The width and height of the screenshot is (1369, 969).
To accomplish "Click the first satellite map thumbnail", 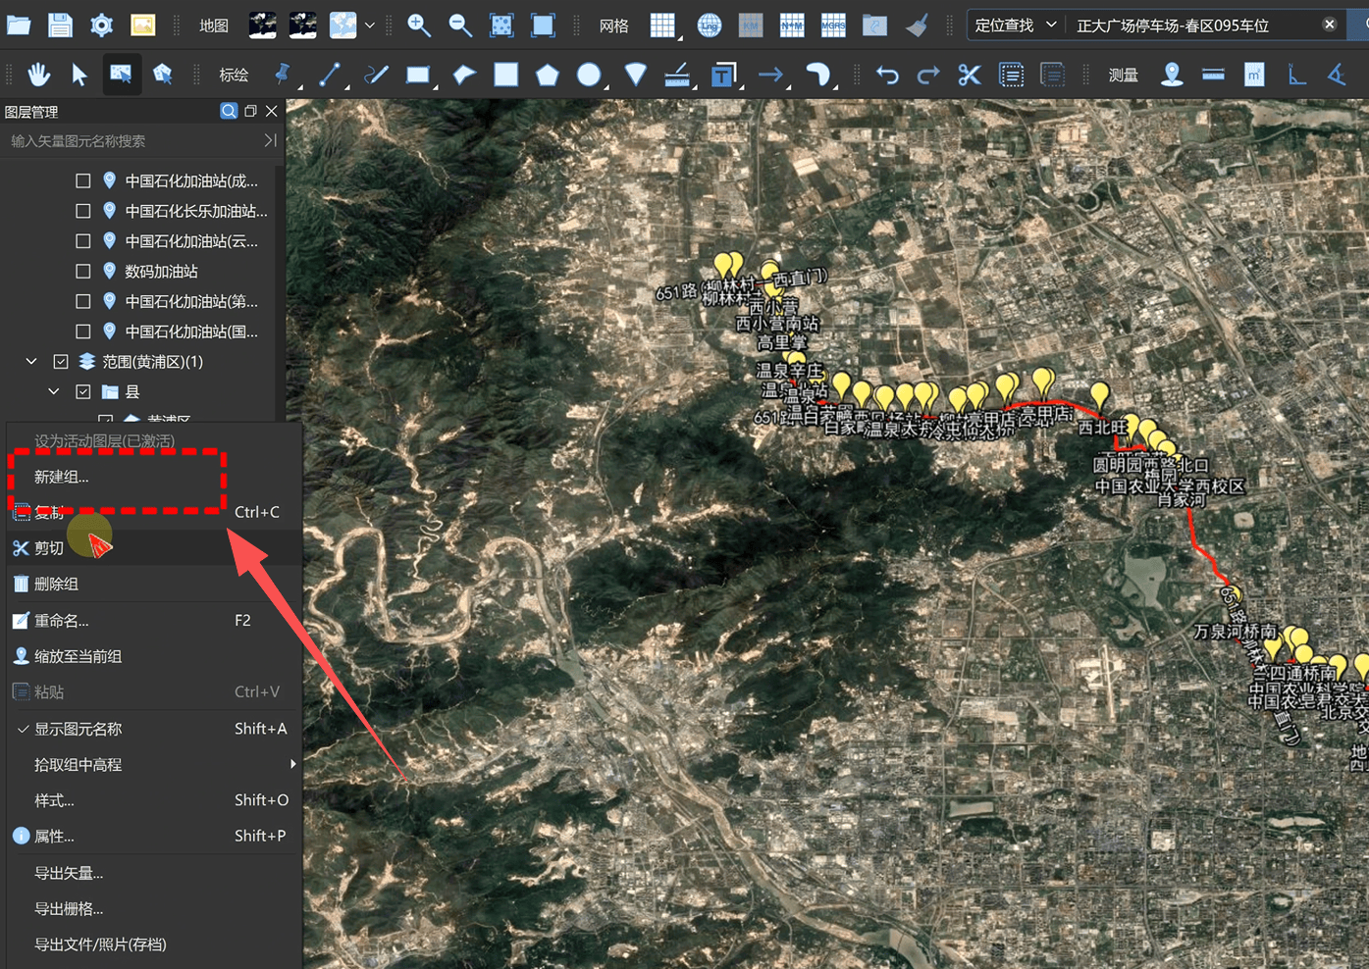I will pyautogui.click(x=263, y=25).
